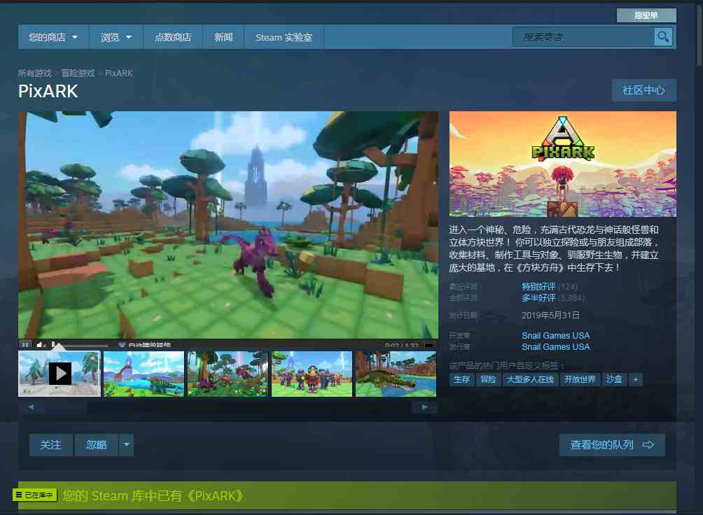703x515 pixels.
Task: Select the forest dinosaurs screenshot thumbnail
Action: click(228, 374)
